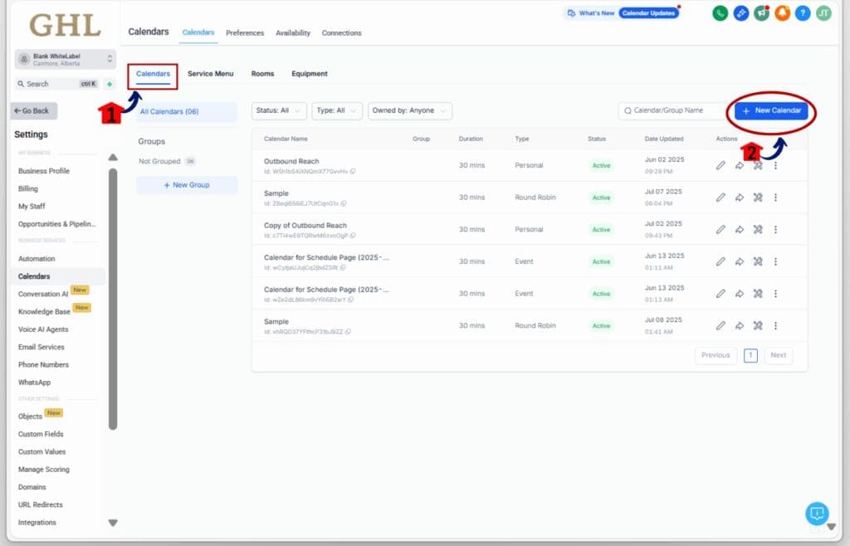Open Voice AI Agents settings
The width and height of the screenshot is (850, 546).
43,329
